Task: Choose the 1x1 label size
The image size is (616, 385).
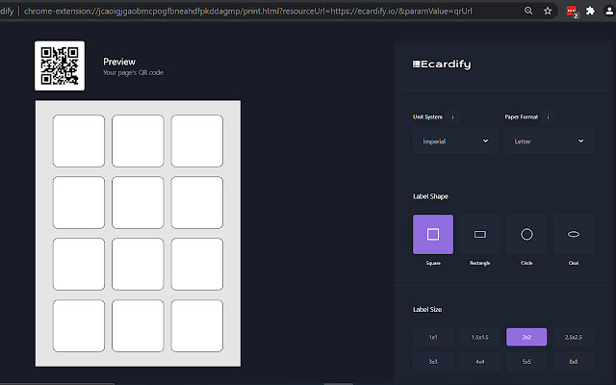Action: click(x=433, y=337)
